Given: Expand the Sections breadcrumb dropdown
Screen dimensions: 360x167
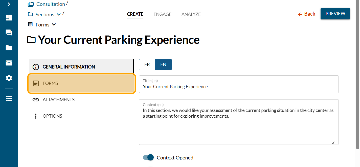Looking at the screenshot, I should tap(58, 15).
